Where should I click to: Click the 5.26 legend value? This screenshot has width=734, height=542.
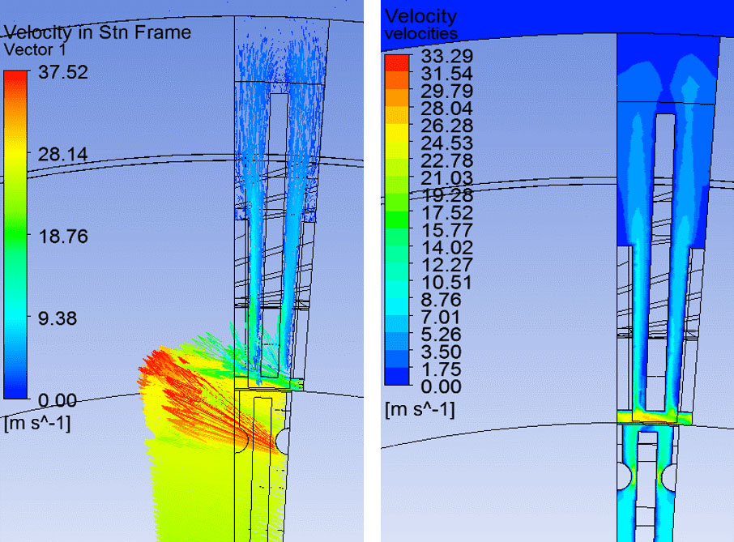click(442, 335)
